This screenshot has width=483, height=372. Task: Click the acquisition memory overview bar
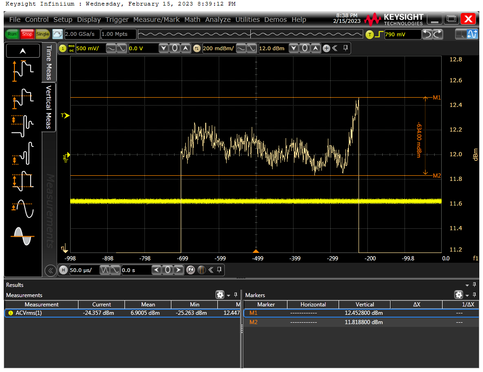point(250,34)
